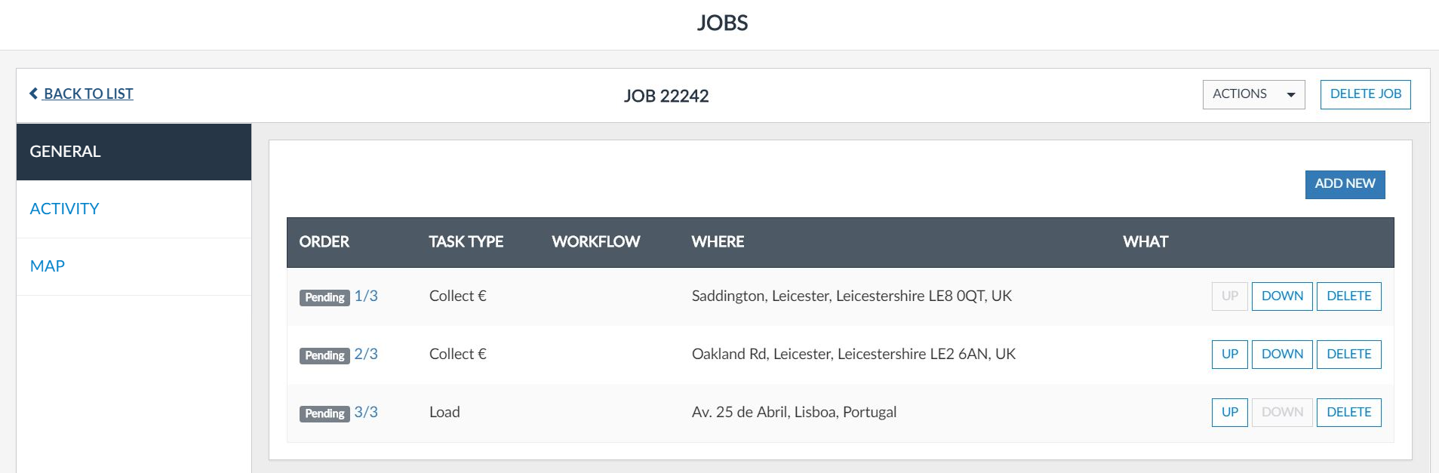
Task: Switch to the ACTIVITY tab
Action: pos(65,209)
